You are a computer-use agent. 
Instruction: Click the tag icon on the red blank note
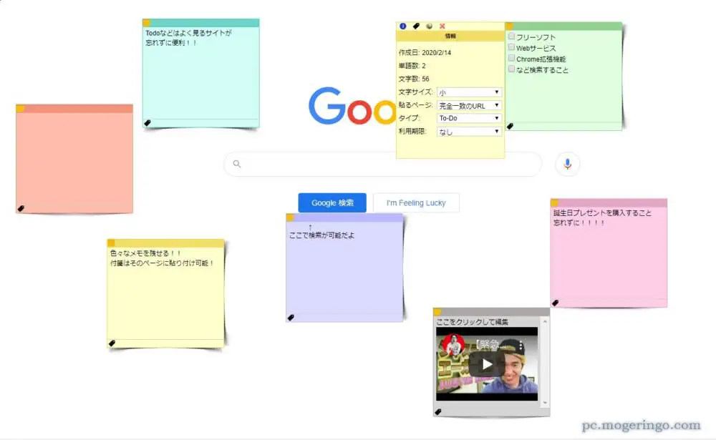coord(21,208)
